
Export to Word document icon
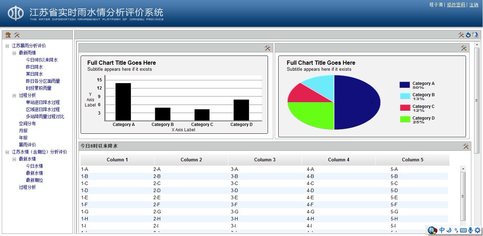475,35
